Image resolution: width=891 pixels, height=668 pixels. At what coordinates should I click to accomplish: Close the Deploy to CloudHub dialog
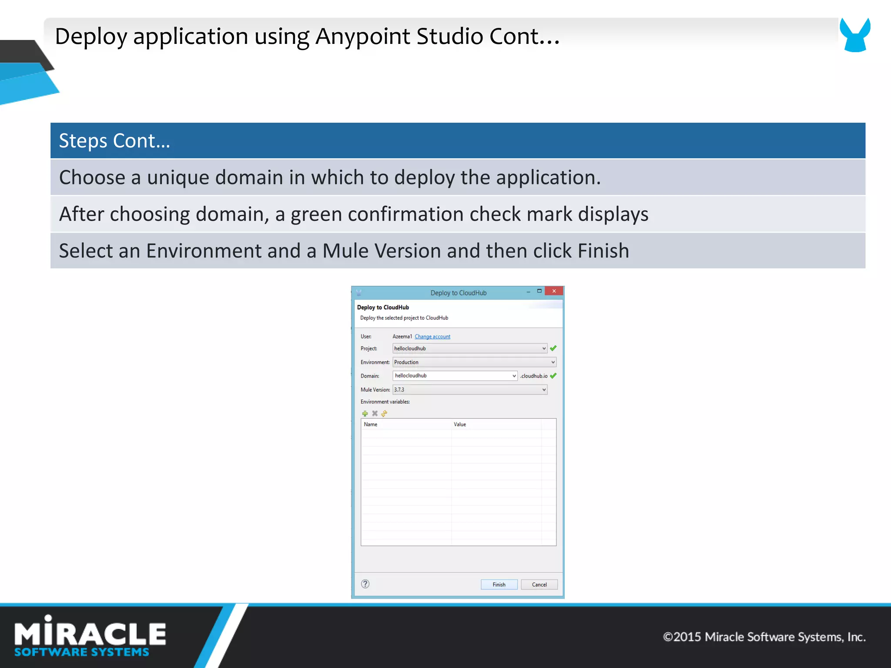tap(554, 291)
